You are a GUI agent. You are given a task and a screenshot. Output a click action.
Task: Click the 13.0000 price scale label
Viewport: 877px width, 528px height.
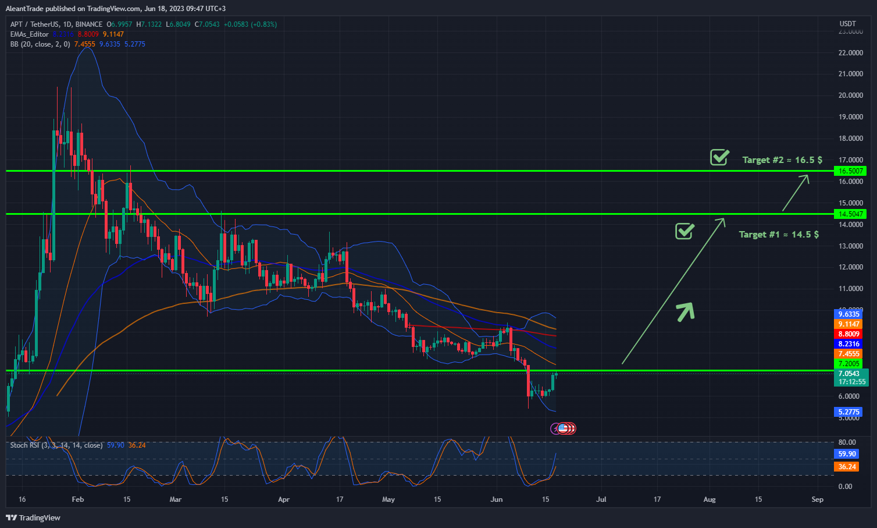[x=850, y=246]
